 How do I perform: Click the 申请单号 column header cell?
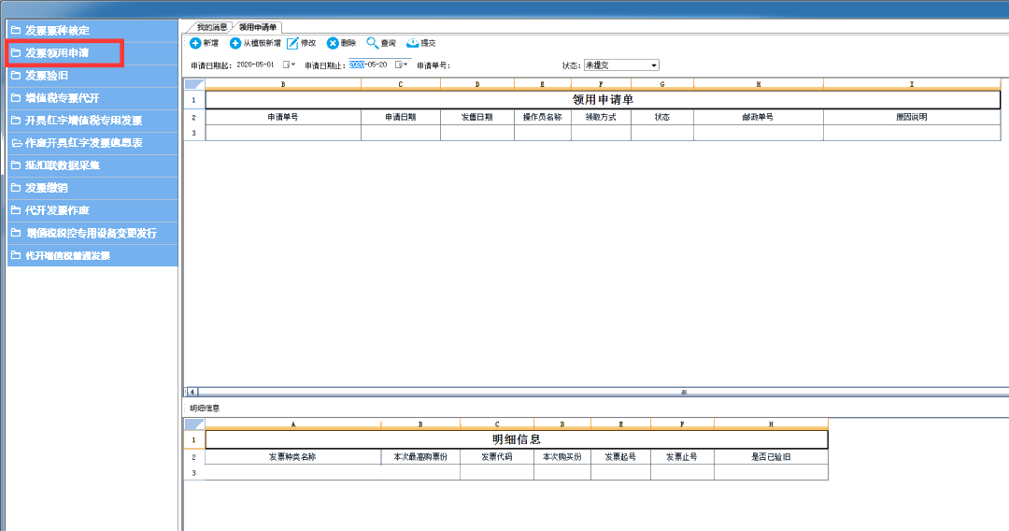click(283, 117)
